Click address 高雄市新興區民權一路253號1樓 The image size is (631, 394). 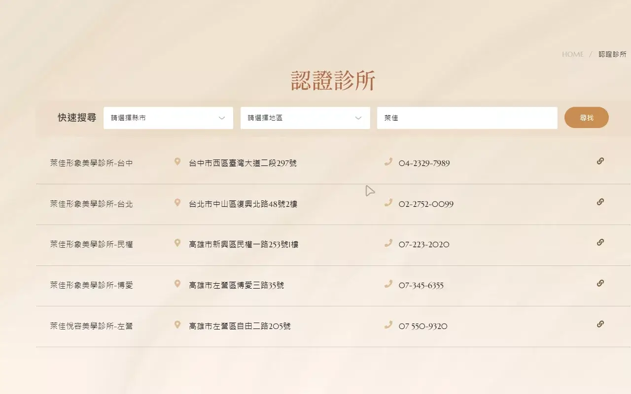click(244, 244)
